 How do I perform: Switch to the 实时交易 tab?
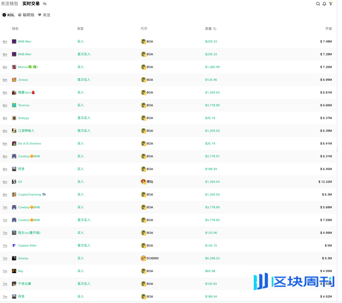click(x=31, y=4)
